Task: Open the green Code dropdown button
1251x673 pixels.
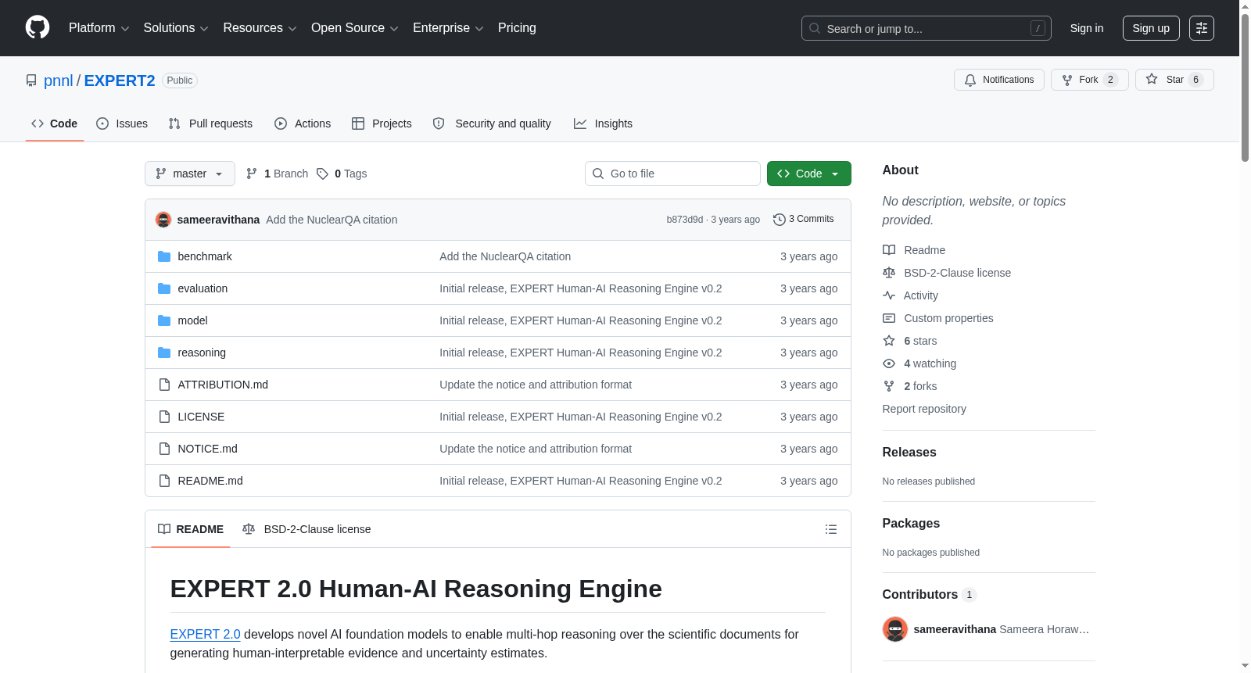Action: (x=809, y=174)
